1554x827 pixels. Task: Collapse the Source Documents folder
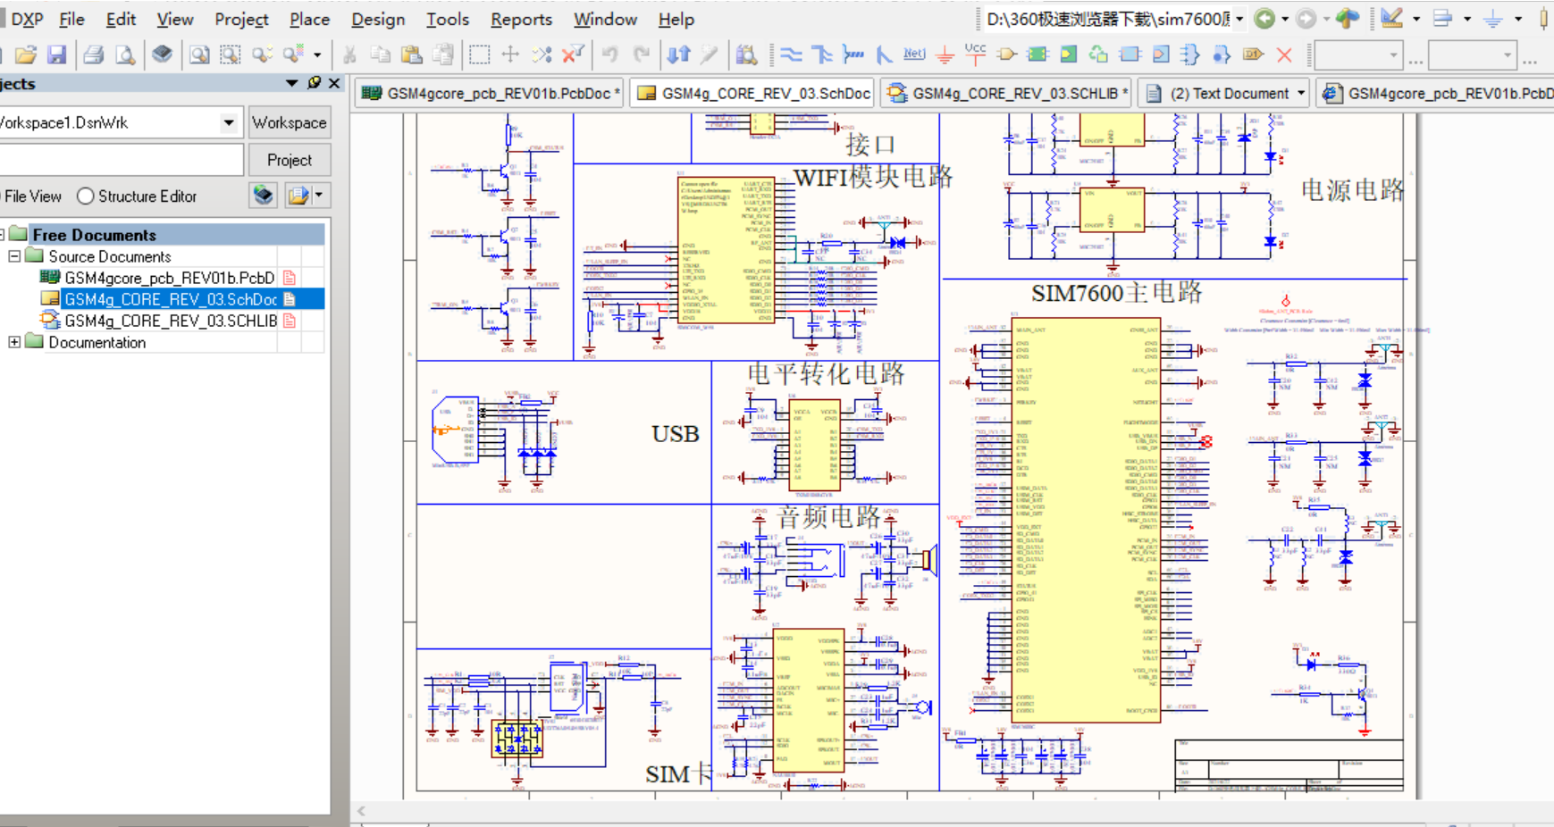[x=14, y=256]
